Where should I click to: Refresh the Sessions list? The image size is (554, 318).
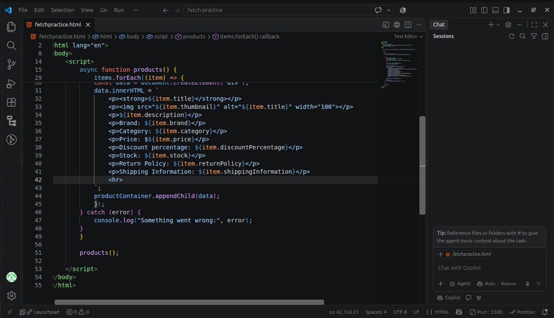(x=512, y=36)
